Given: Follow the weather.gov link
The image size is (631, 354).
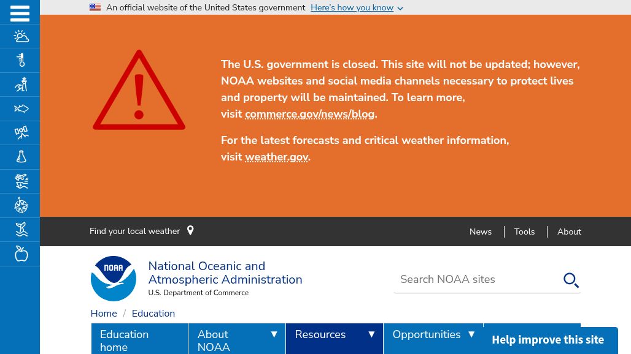Looking at the screenshot, I should 276,157.
